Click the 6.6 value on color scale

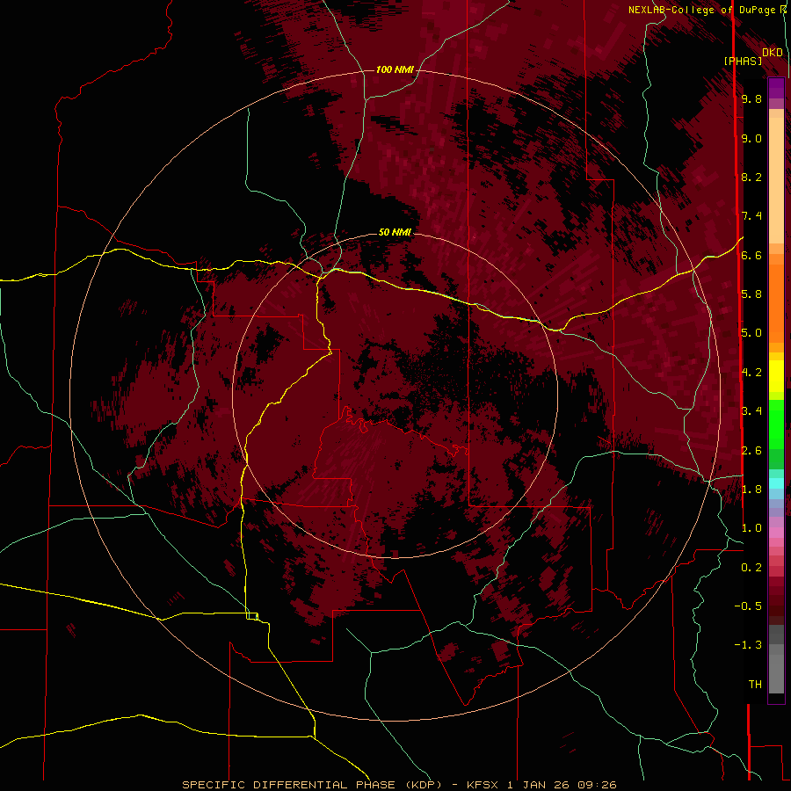(751, 255)
